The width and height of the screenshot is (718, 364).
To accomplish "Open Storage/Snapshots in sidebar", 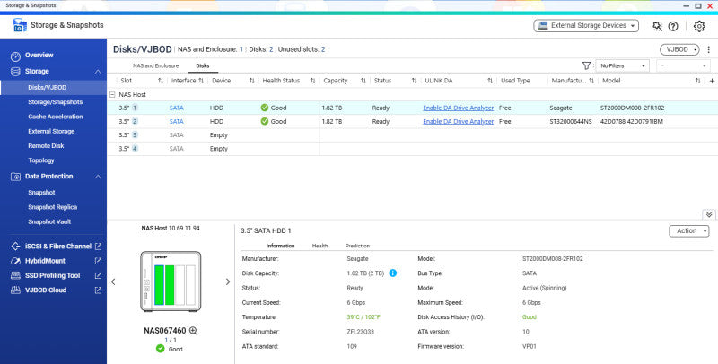I will pyautogui.click(x=56, y=102).
